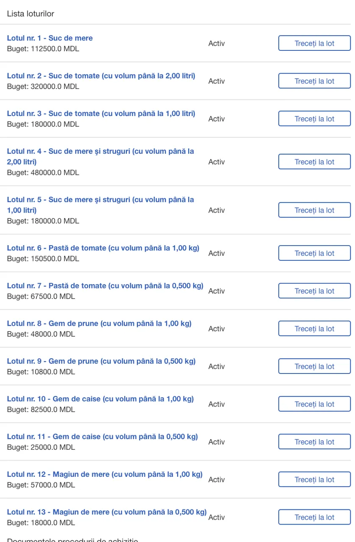Select the Lotul nr. 3 Suc de tomate title
This screenshot has width=355, height=542.
pyautogui.click(x=101, y=113)
